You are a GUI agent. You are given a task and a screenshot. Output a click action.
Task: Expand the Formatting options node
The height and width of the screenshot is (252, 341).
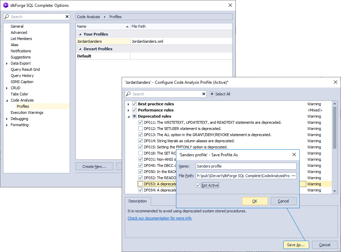click(7, 125)
